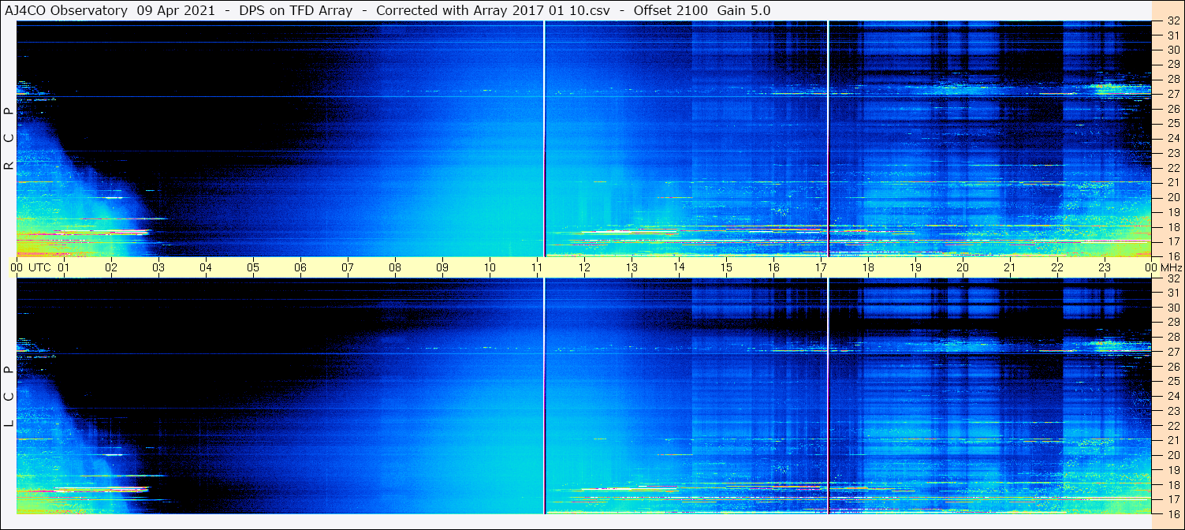Click white vertical marker after 11 UTC in RCP
The height and width of the screenshot is (530, 1185).
coord(545,139)
